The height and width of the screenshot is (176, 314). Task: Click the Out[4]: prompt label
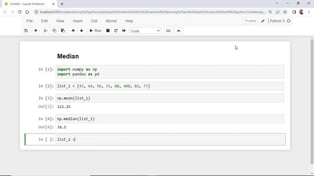(46, 127)
